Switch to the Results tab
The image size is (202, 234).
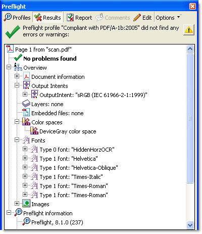point(47,18)
